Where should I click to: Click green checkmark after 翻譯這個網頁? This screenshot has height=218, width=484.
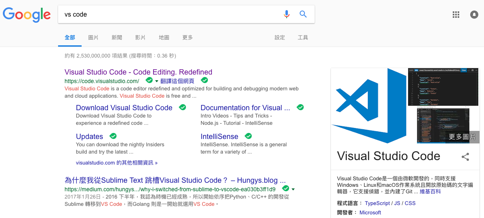coord(204,80)
